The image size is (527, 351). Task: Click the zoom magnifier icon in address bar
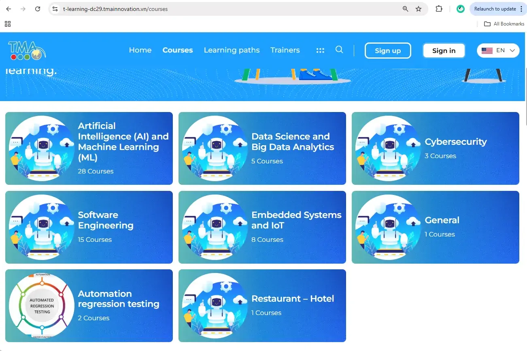point(405,9)
